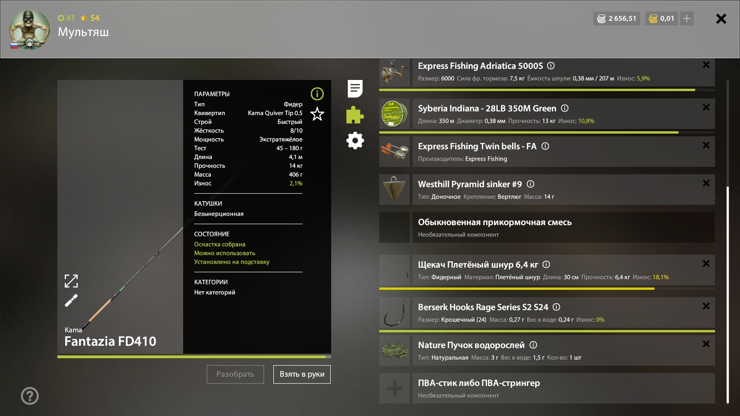Add more gold coins with plus

pos(687,18)
